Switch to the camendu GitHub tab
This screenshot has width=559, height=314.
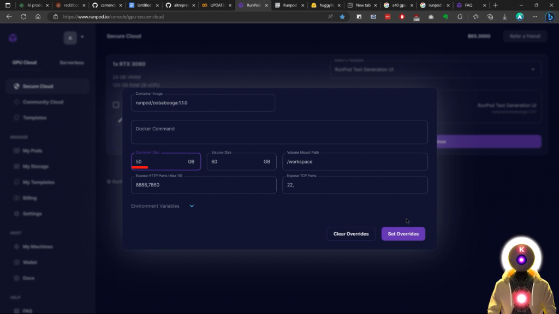(106, 5)
